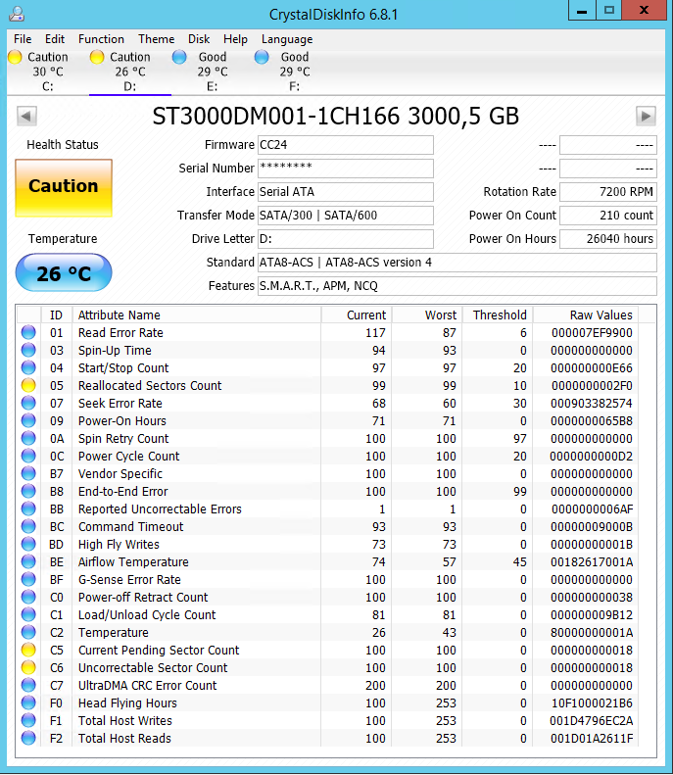Click status orb of Command Timeout row
This screenshot has width=673, height=775.
28,526
